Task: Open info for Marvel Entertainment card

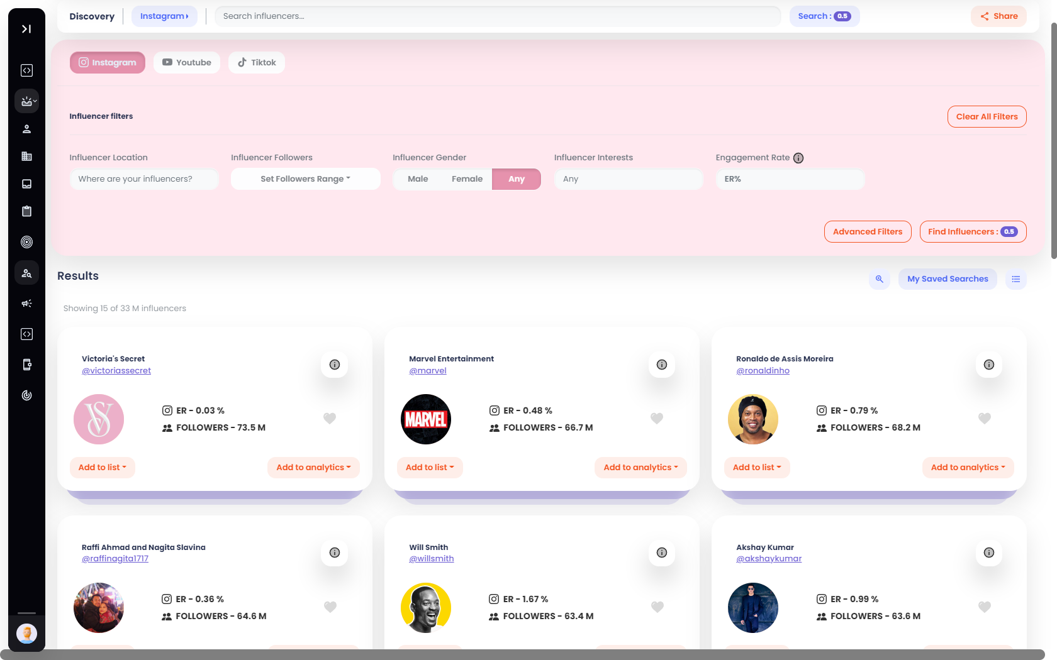Action: tap(662, 365)
